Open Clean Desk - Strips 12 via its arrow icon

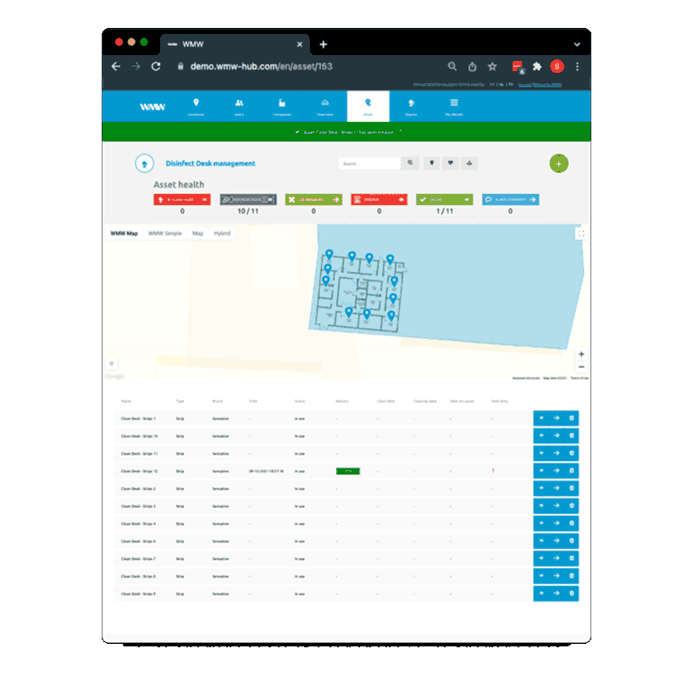[557, 471]
